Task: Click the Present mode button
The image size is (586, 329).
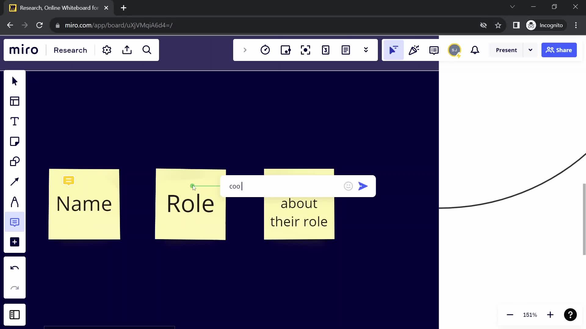Action: pos(506,50)
